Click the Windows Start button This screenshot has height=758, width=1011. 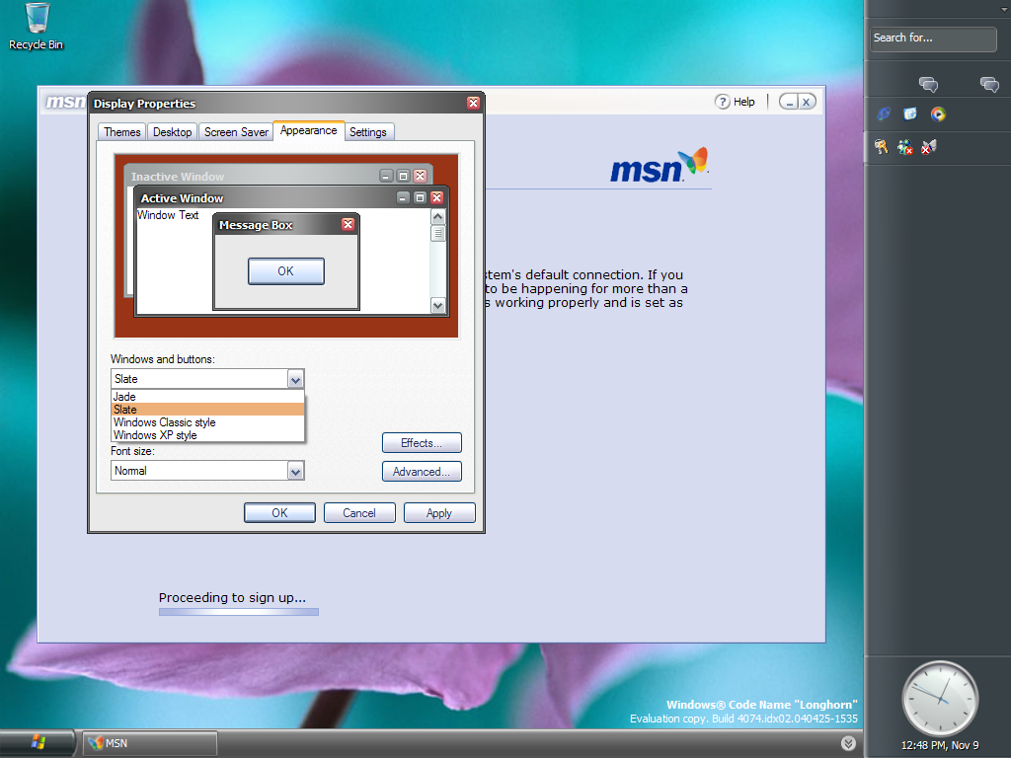pyautogui.click(x=39, y=742)
